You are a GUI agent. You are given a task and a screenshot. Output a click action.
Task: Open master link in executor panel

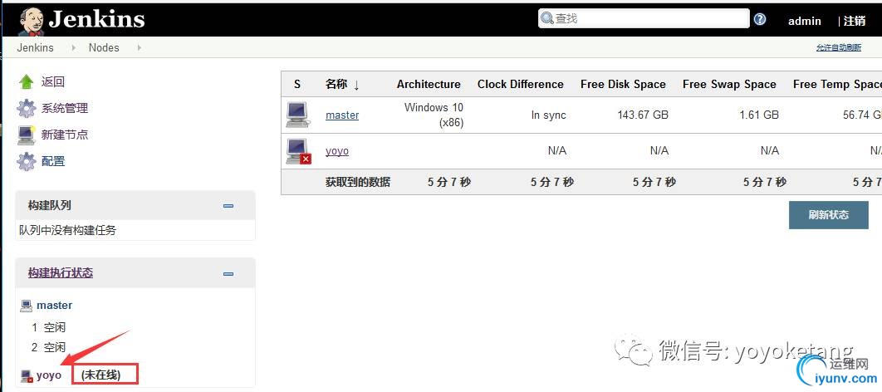click(x=55, y=306)
